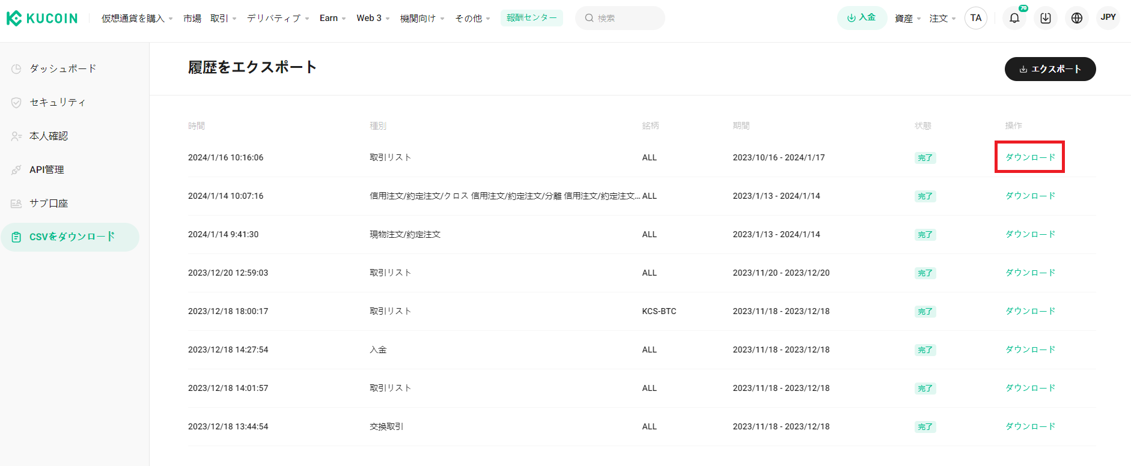Open 報酬センター
This screenshot has width=1131, height=466.
pos(531,18)
